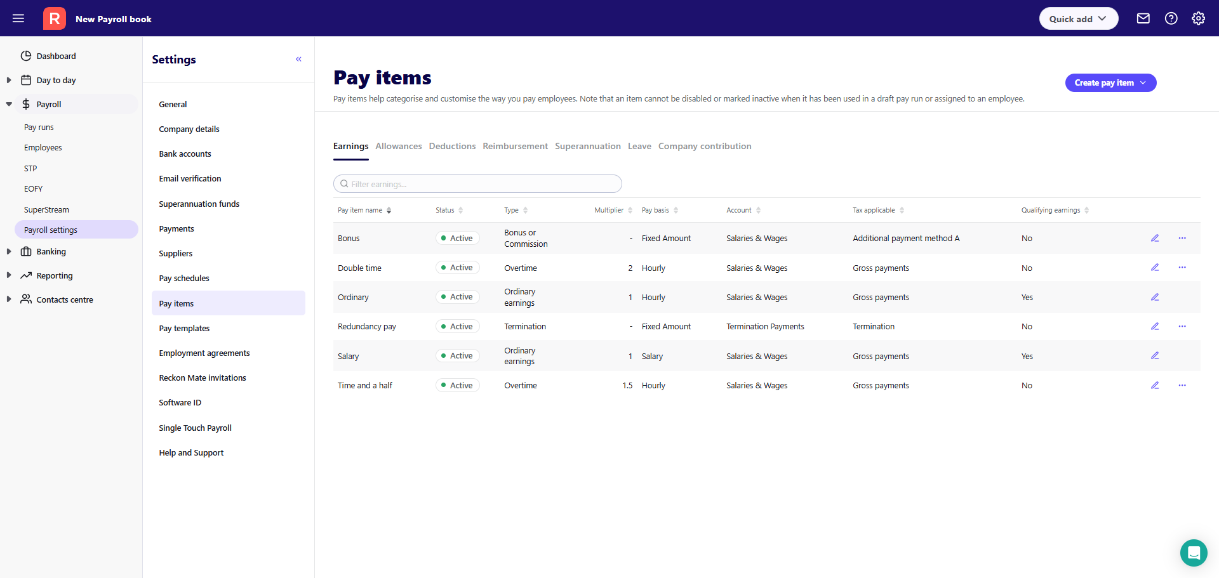Switch to the Superannuation tab
This screenshot has height=578, width=1219.
(587, 146)
